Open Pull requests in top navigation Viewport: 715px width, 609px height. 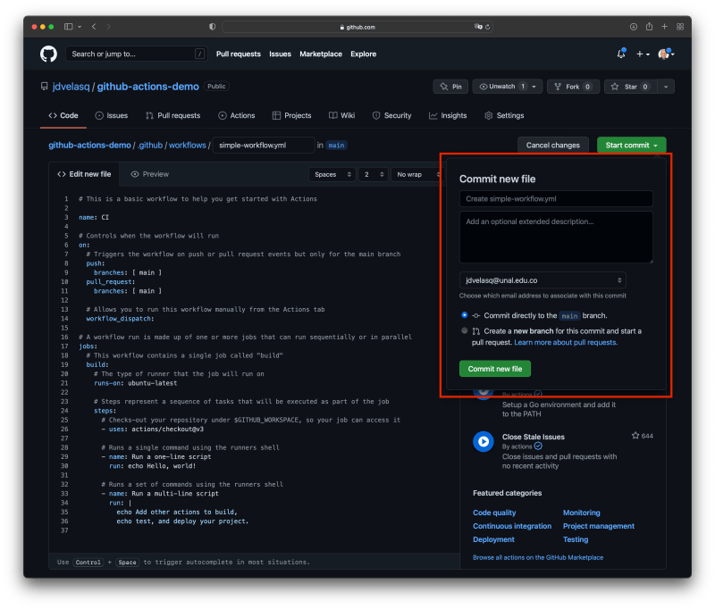point(239,54)
